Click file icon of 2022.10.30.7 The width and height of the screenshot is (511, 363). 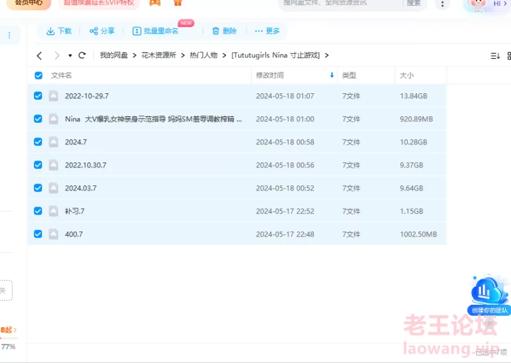click(x=54, y=165)
